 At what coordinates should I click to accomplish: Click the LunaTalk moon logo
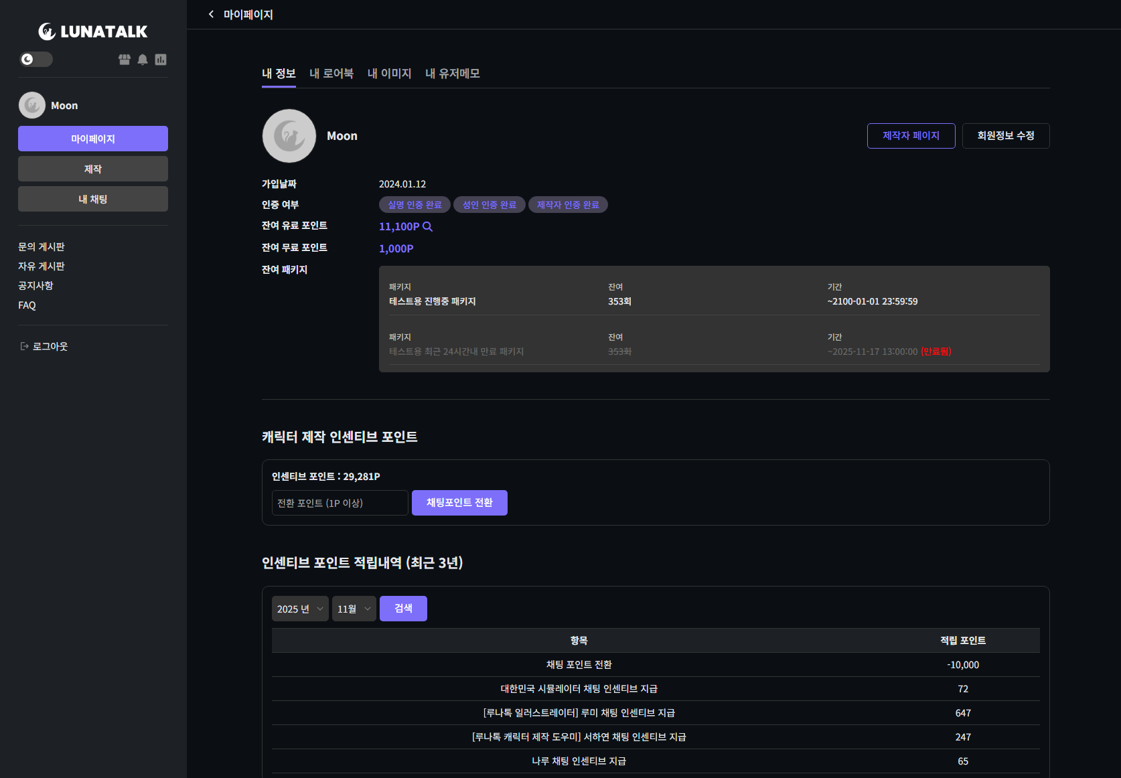click(47, 31)
